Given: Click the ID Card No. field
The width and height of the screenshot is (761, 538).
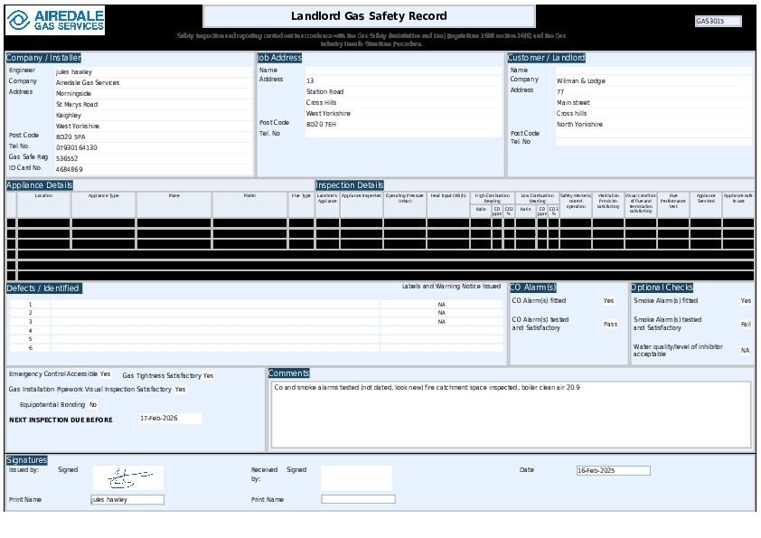Looking at the screenshot, I should (x=153, y=169).
